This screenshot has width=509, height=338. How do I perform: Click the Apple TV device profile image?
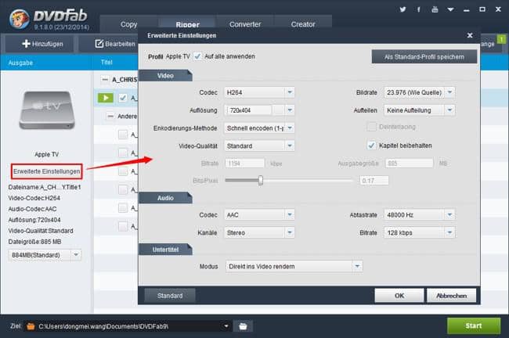[47, 110]
